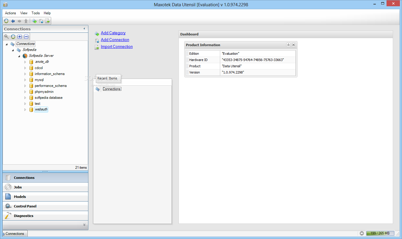
Task: Expand the performance_schema node
Action: point(25,86)
